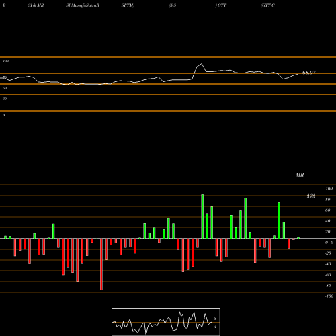Click the '40' label on the MR axis
Image resolution: width=336 pixels, height=336 pixels.
[x=328, y=221]
